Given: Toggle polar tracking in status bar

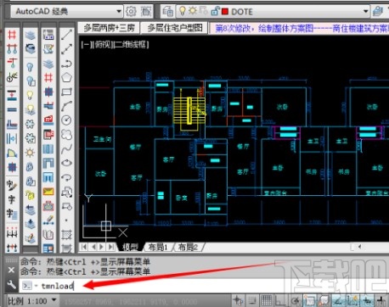Looking at the screenshot, I should (295, 300).
